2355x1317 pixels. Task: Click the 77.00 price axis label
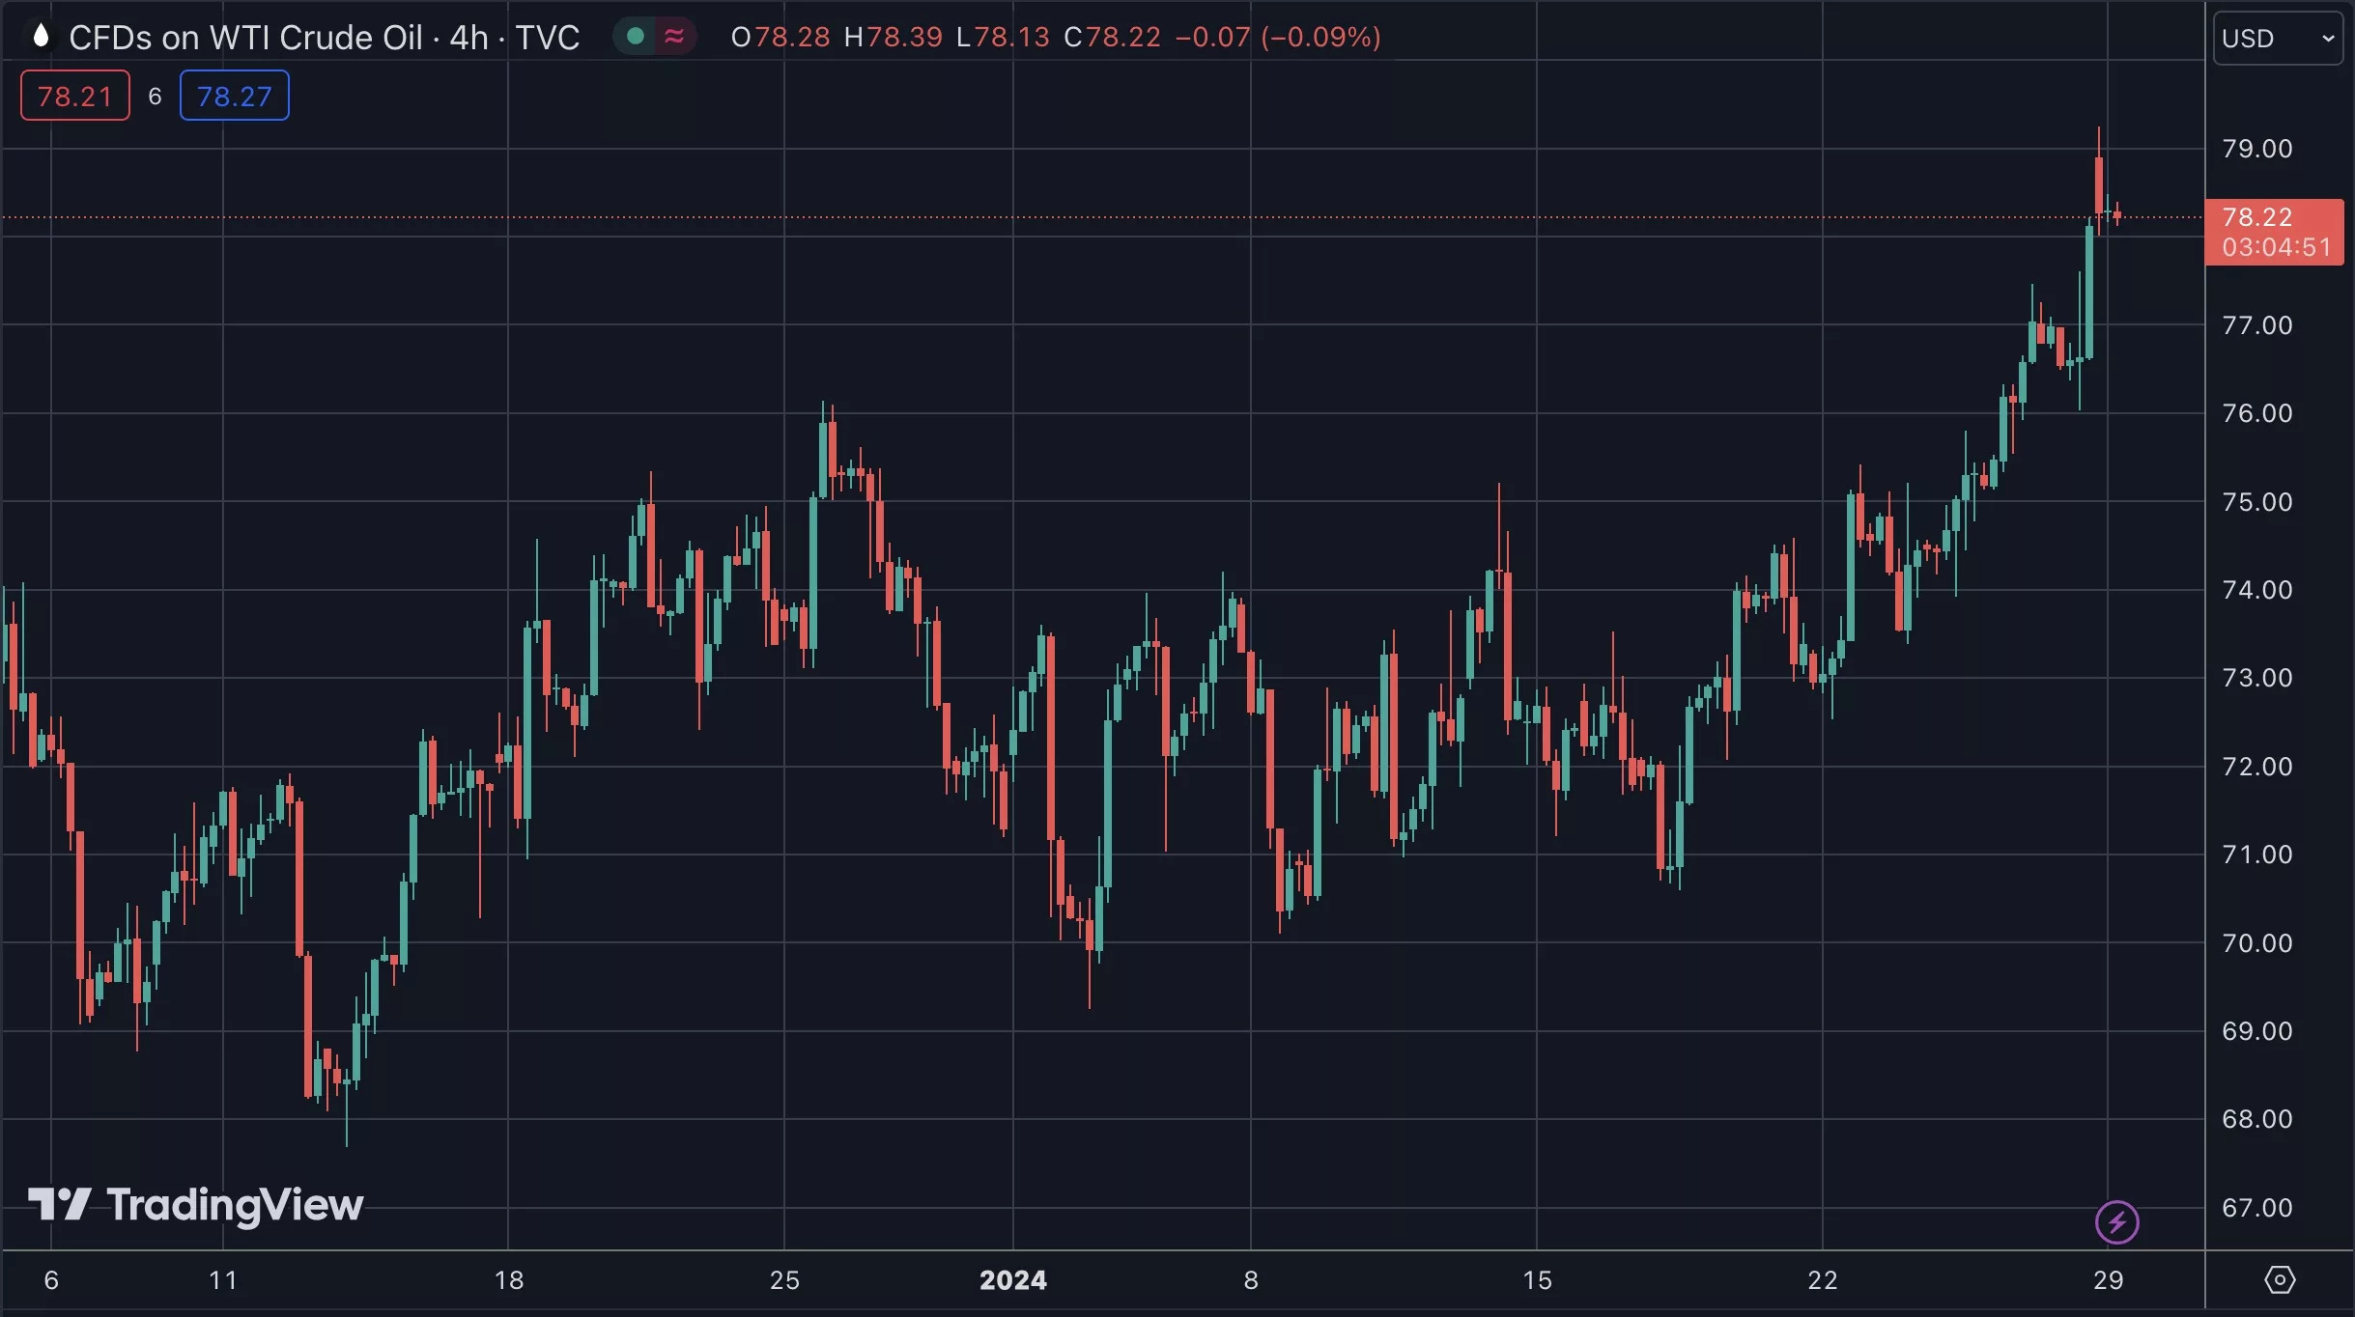click(2257, 325)
